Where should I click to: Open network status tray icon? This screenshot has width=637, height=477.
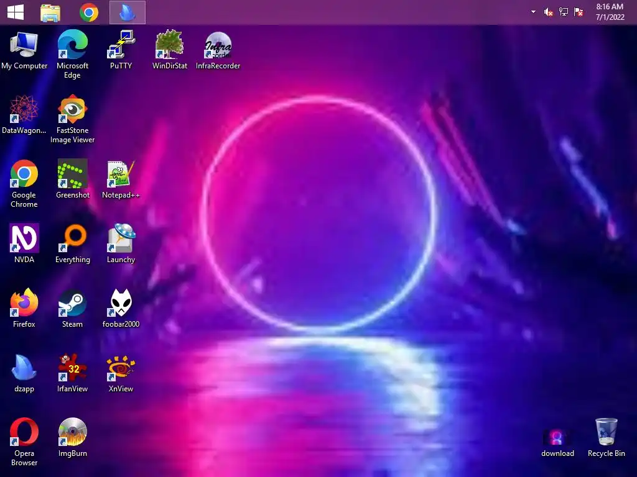(563, 12)
